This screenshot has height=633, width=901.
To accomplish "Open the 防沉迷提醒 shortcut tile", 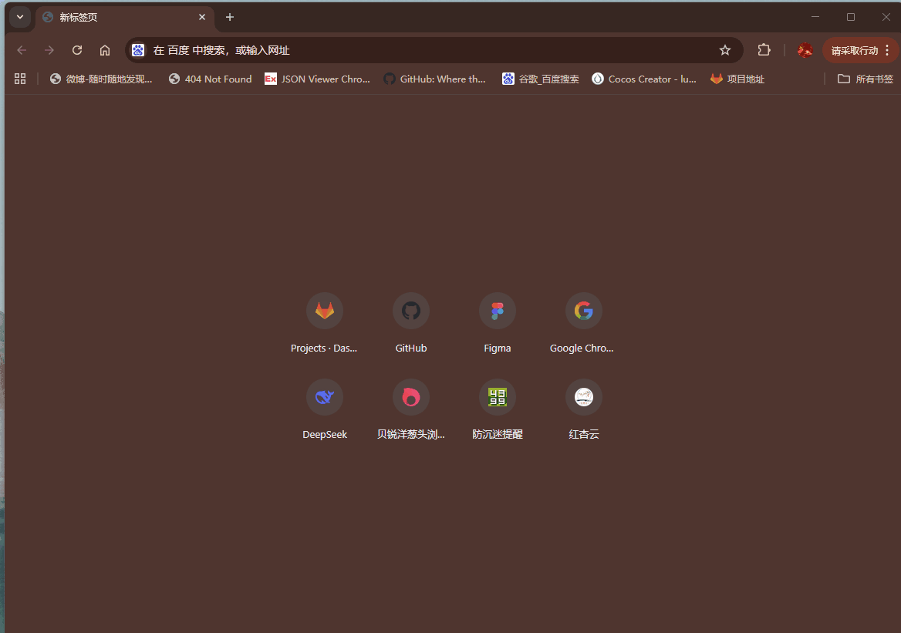I will pos(497,409).
